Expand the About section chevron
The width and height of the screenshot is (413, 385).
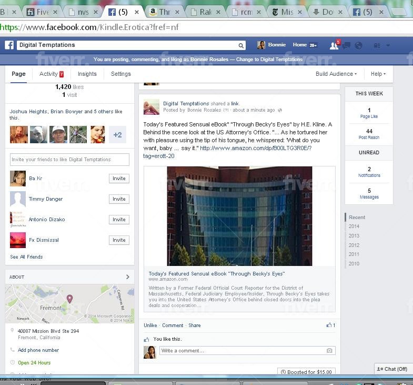click(127, 277)
